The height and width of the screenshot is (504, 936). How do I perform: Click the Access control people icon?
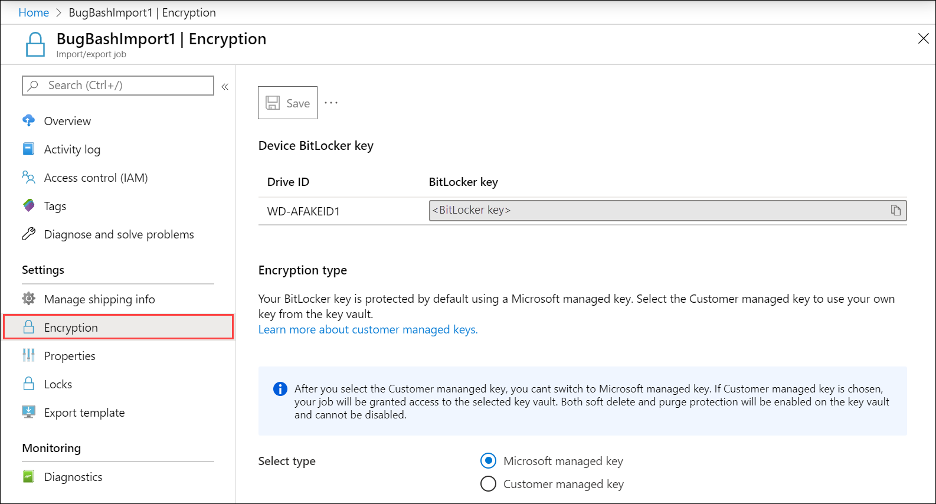pyautogui.click(x=28, y=177)
